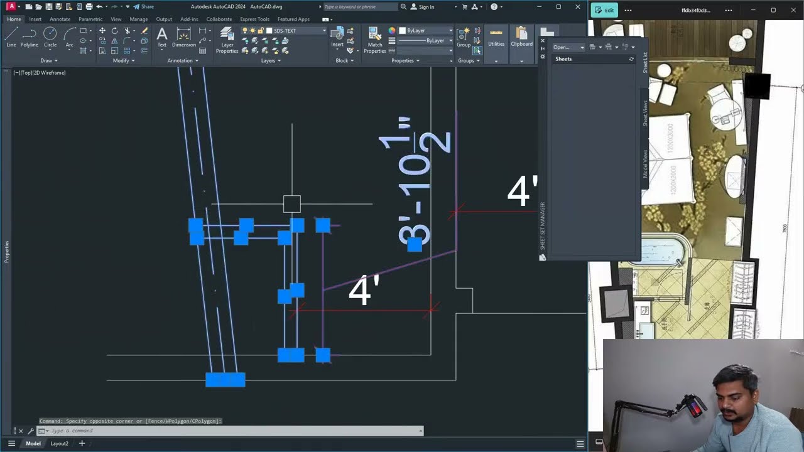Click the AutoCAD application menu A button
The height and width of the screenshot is (452, 804).
pyautogui.click(x=11, y=6)
